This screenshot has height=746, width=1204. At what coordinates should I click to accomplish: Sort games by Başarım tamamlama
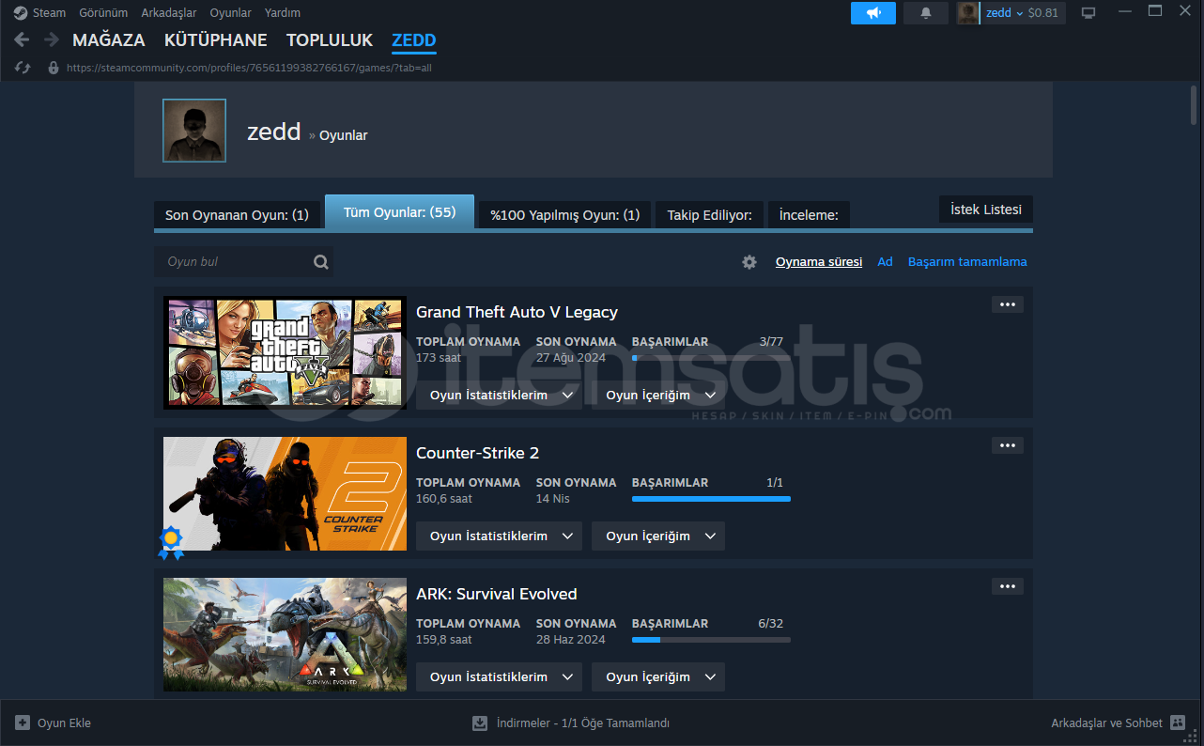tap(967, 262)
